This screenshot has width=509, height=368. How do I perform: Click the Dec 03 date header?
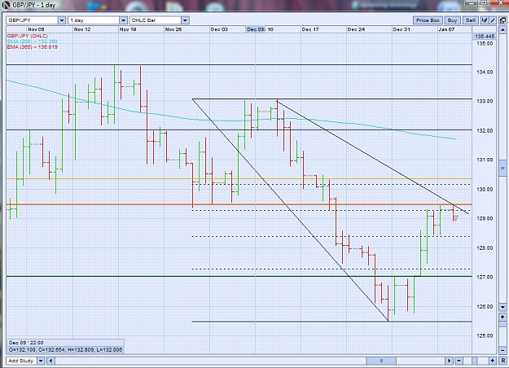coord(219,29)
